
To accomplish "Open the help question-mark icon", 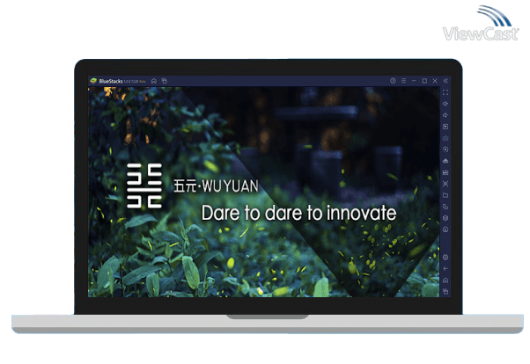I will click(x=393, y=81).
